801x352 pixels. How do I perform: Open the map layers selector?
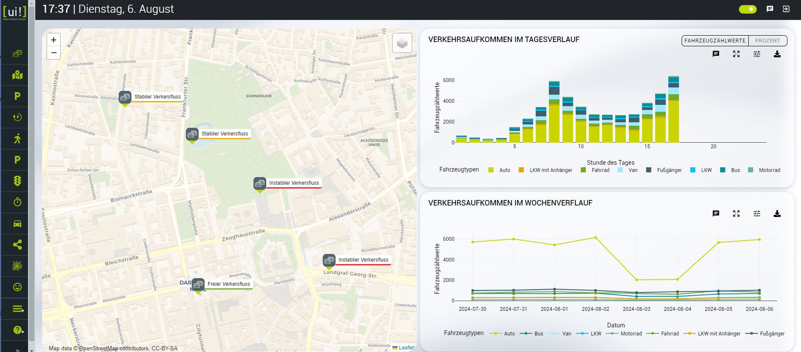tap(402, 43)
